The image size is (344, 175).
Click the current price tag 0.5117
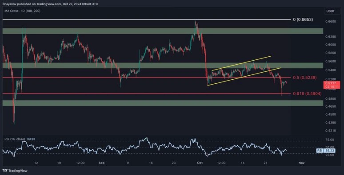[x=332, y=85]
